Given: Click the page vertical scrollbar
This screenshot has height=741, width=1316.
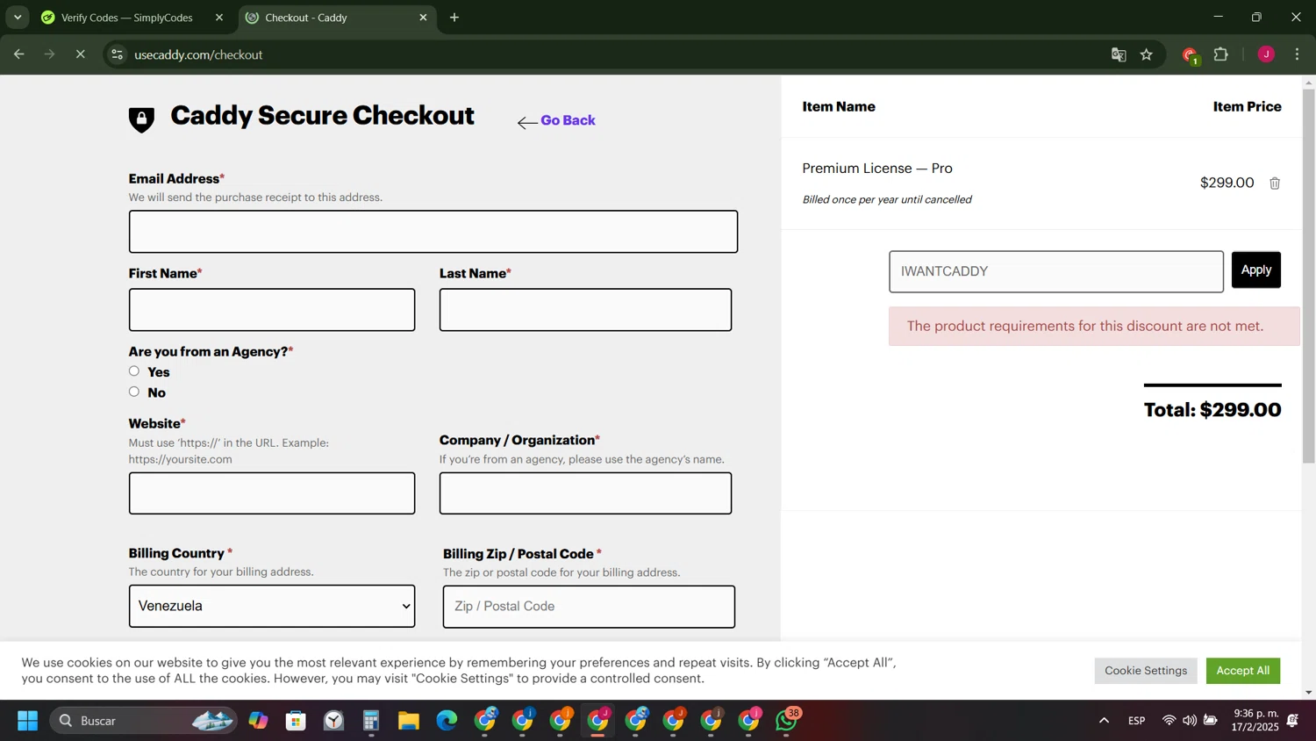Looking at the screenshot, I should [1308, 277].
